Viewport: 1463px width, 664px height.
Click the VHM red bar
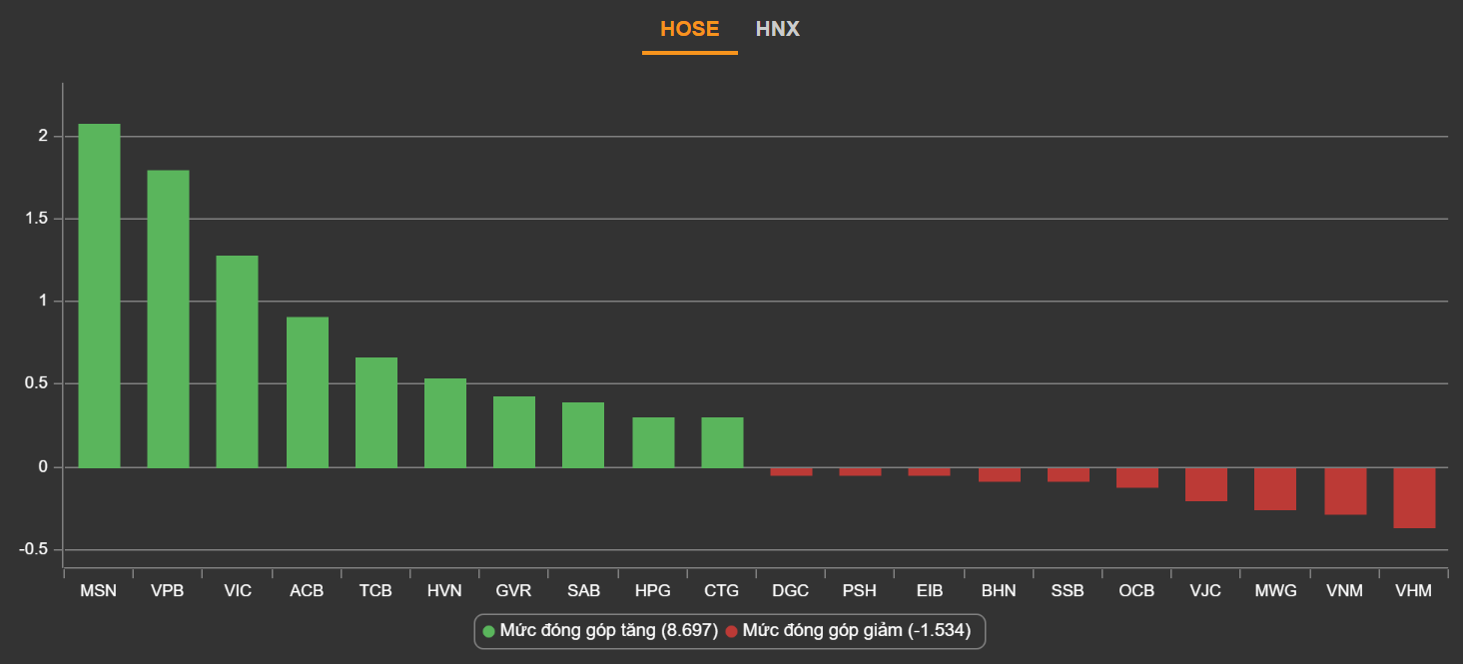(x=1414, y=497)
